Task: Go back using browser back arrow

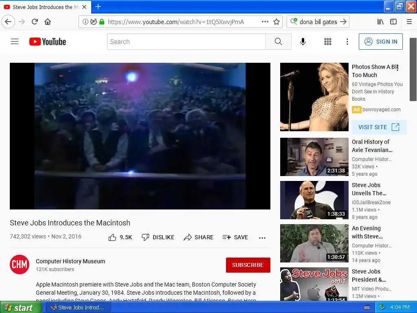Action: pyautogui.click(x=8, y=22)
